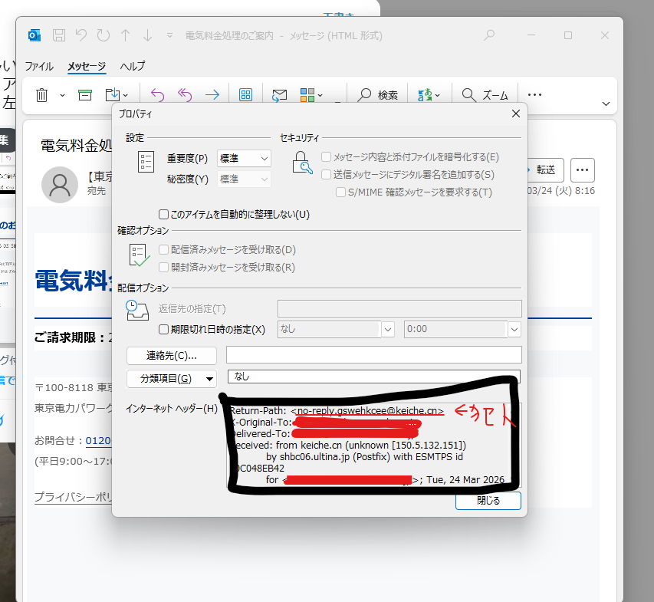Move the message with the folder icon
This screenshot has width=654, height=602.
coord(113,94)
